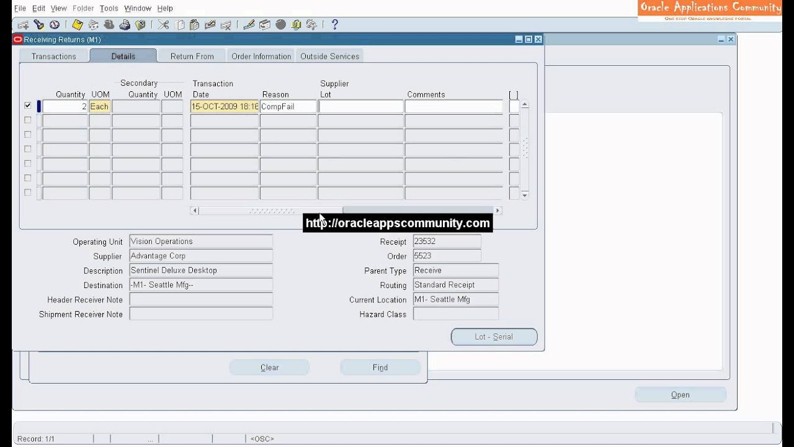The height and width of the screenshot is (447, 794).
Task: Select the Details tab
Action: [x=123, y=56]
